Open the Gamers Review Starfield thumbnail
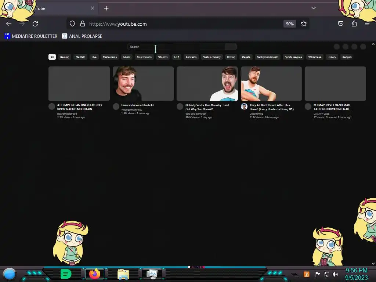The image size is (376, 282). coord(143,84)
